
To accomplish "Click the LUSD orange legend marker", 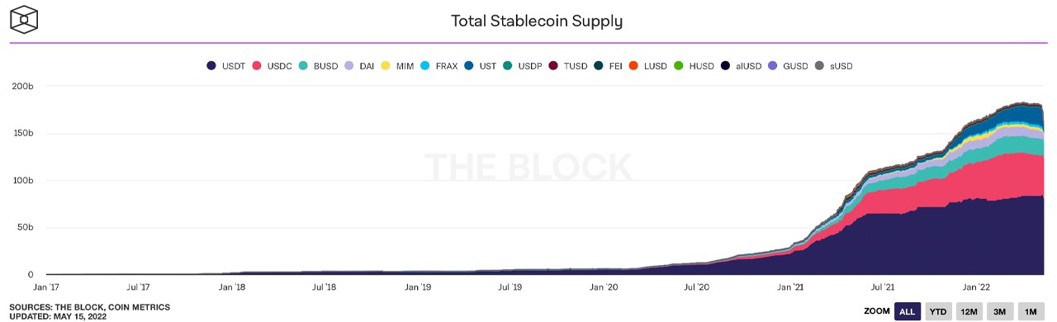I will click(633, 65).
